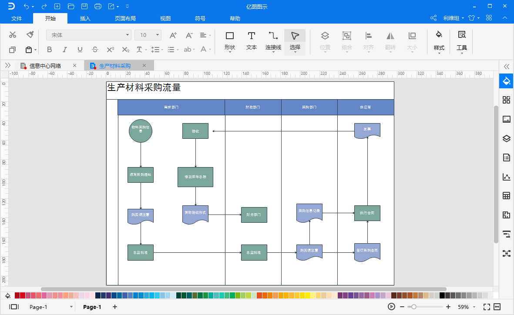Click the Print icon in title bar

97,6
